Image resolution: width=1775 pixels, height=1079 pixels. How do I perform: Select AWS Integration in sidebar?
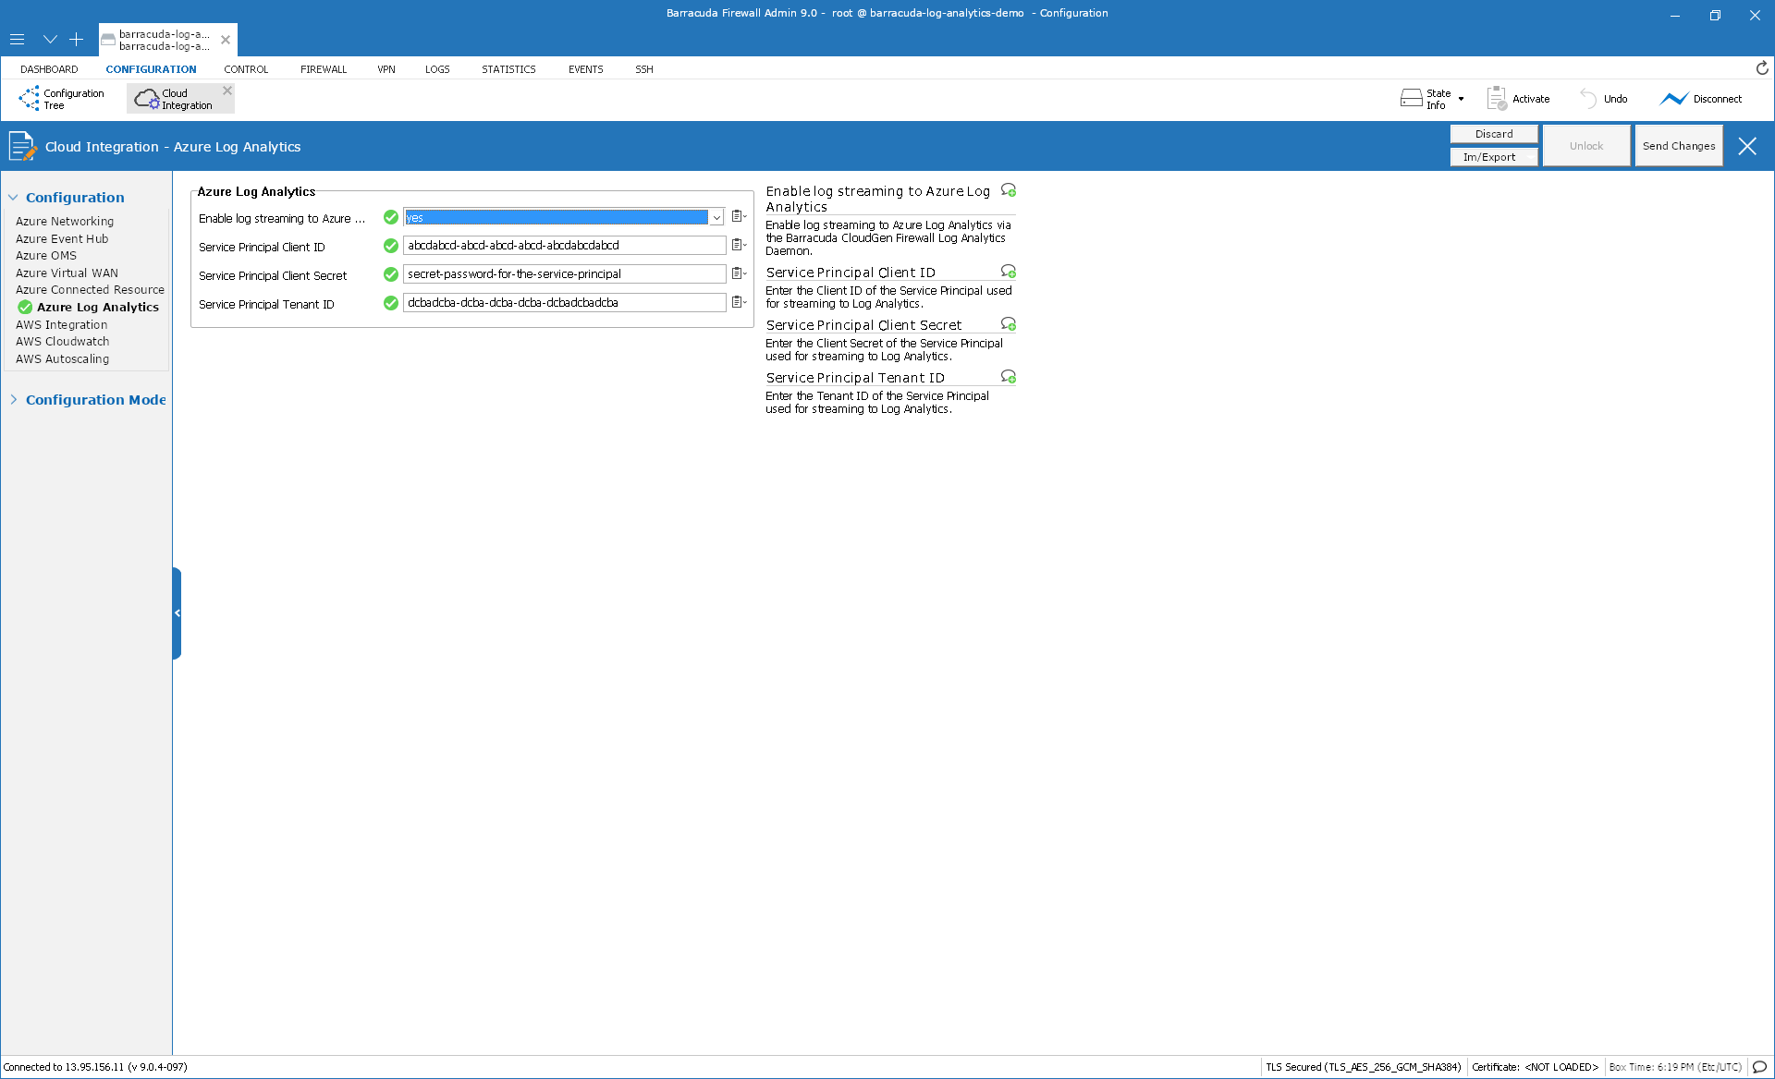pyautogui.click(x=61, y=325)
